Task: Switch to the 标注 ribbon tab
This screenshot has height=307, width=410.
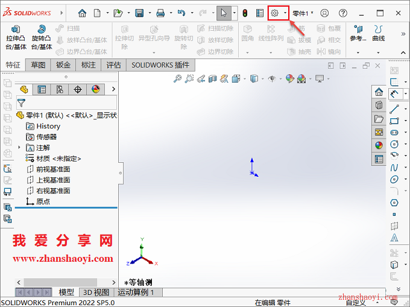Action: coord(89,65)
